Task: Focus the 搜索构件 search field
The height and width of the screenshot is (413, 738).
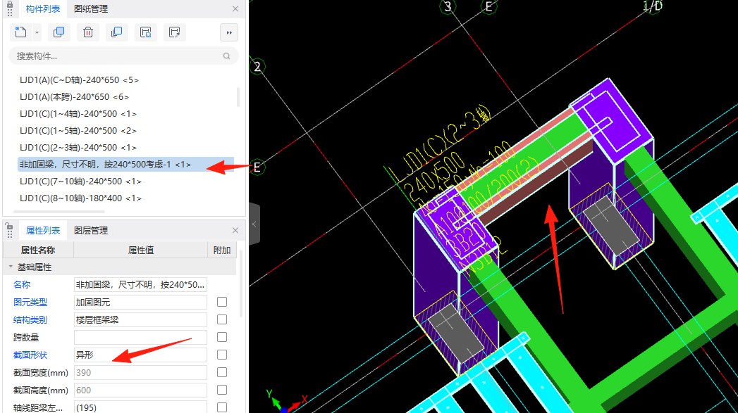Action: 123,56
